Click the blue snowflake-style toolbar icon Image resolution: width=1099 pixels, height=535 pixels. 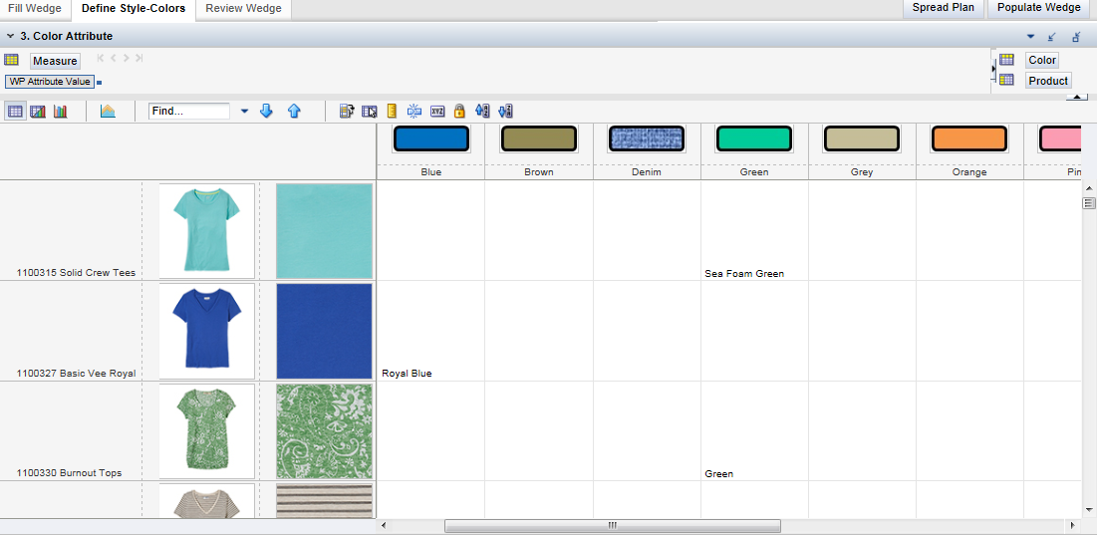[x=414, y=111]
